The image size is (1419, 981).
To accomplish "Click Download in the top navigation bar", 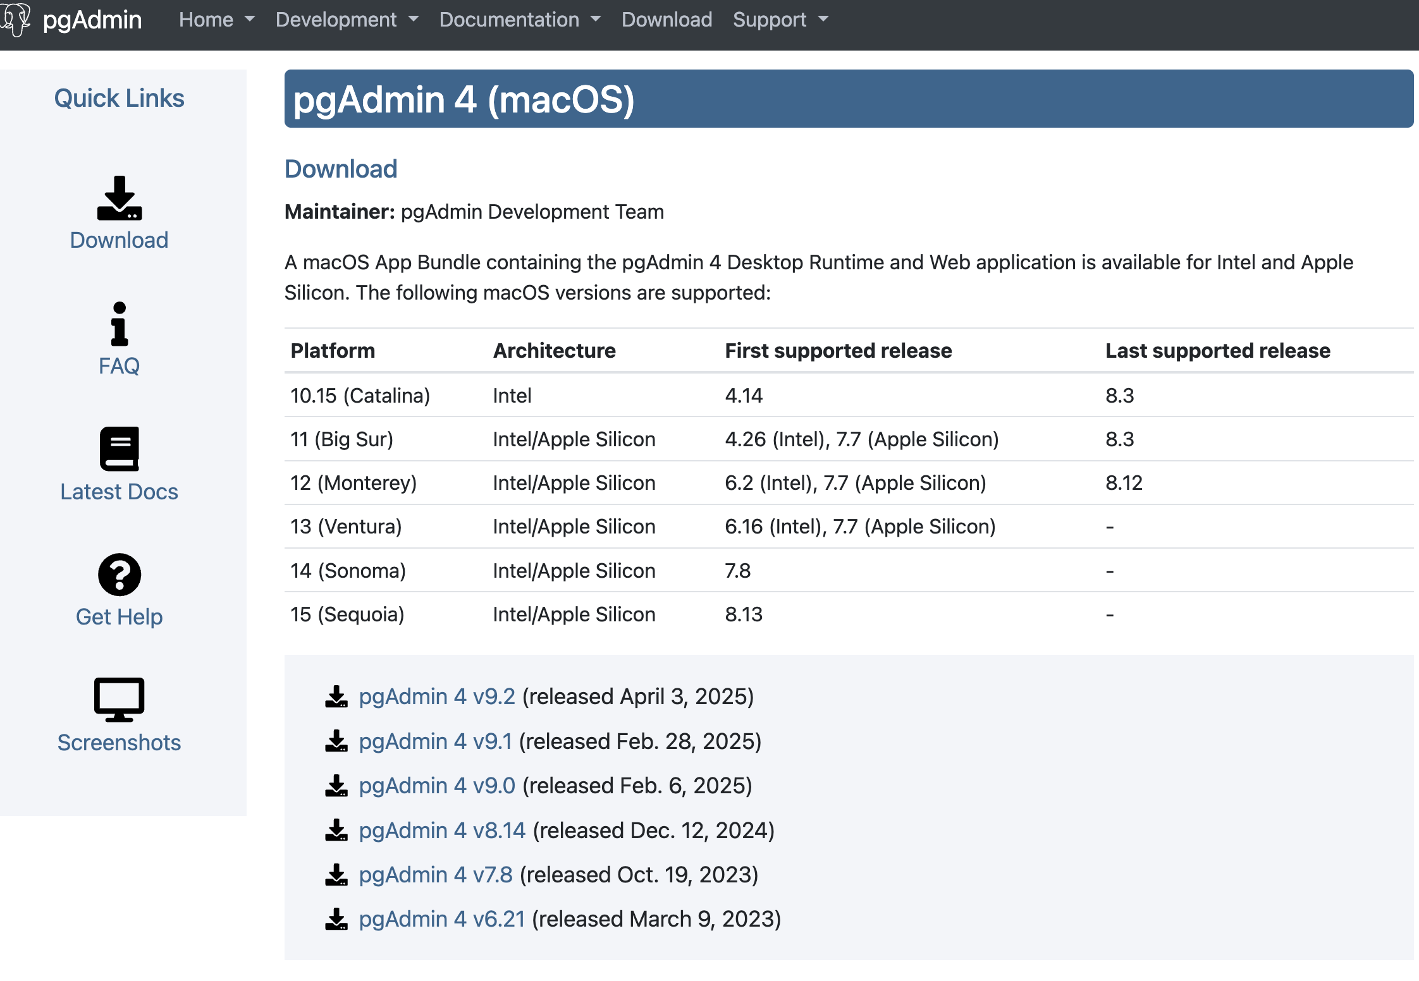I will click(x=666, y=20).
